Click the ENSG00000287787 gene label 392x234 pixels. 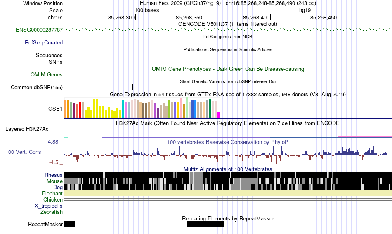click(x=39, y=30)
